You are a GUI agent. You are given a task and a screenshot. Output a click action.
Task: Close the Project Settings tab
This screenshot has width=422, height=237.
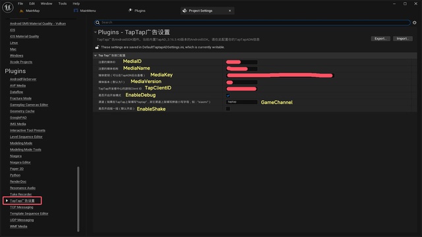tap(230, 11)
